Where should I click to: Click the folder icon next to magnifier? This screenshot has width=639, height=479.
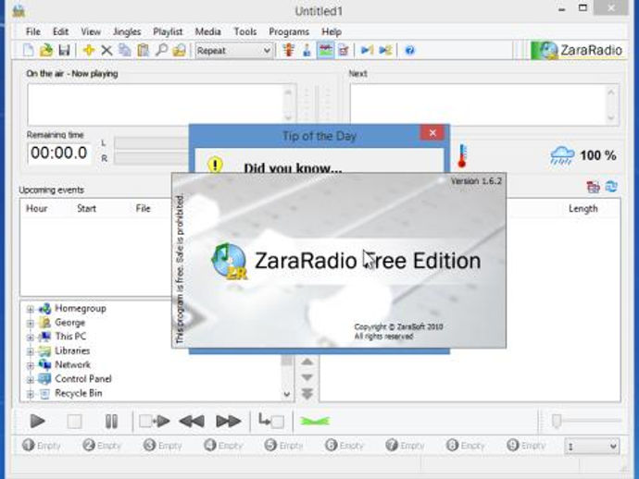[x=180, y=51]
